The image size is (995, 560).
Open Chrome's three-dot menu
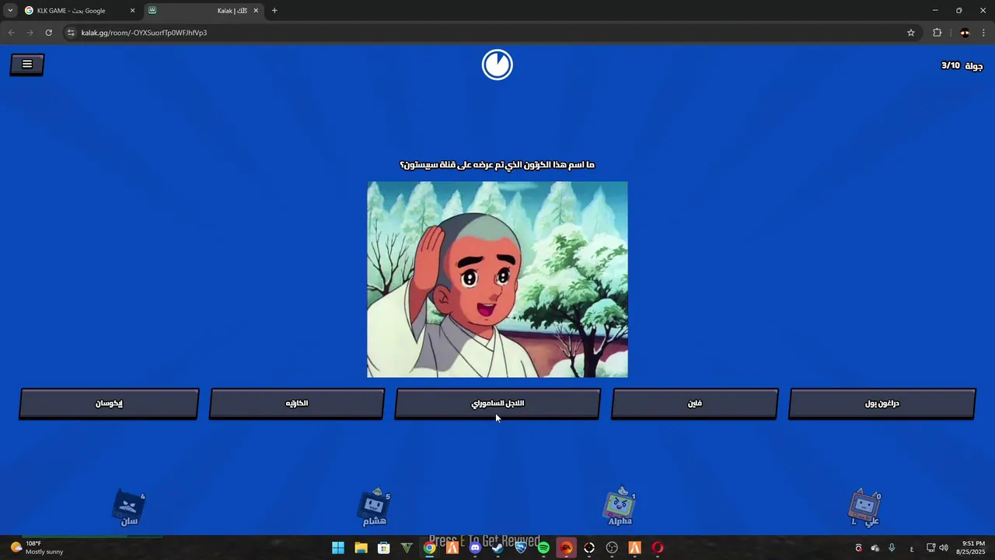point(984,33)
